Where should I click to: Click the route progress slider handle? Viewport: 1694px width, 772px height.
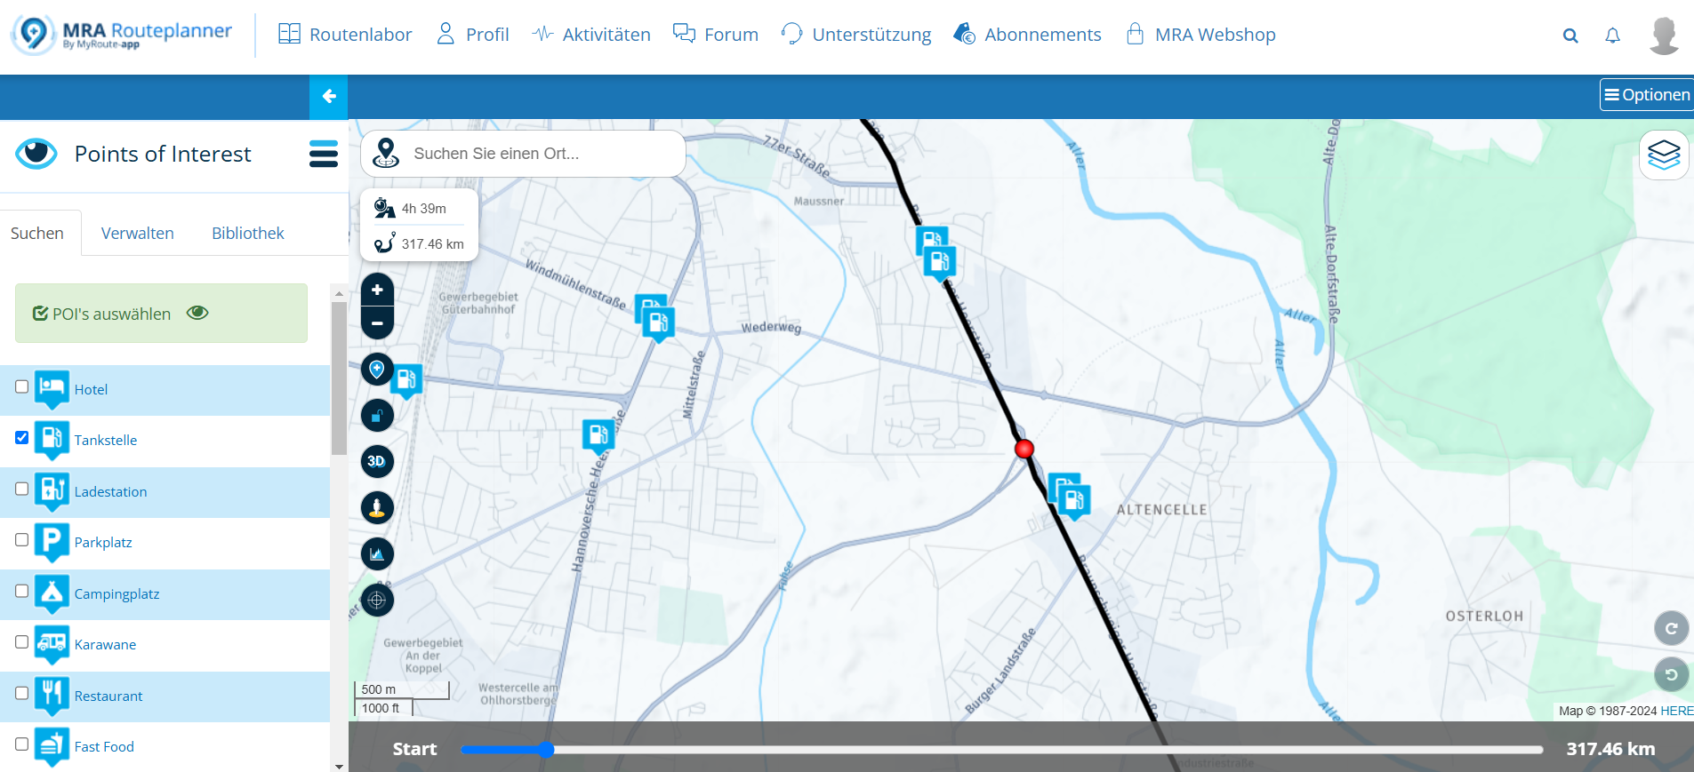click(546, 750)
